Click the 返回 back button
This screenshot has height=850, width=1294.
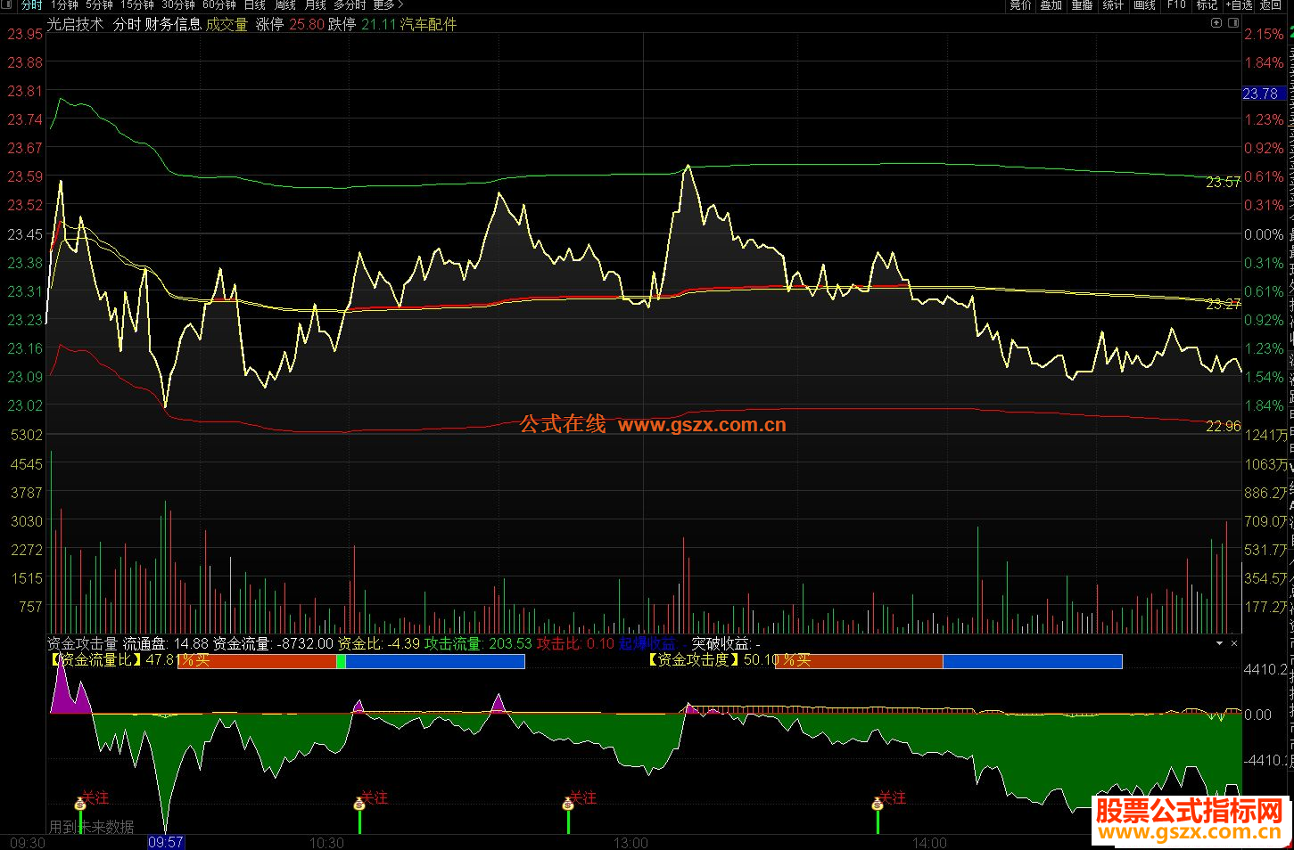coord(1271,5)
